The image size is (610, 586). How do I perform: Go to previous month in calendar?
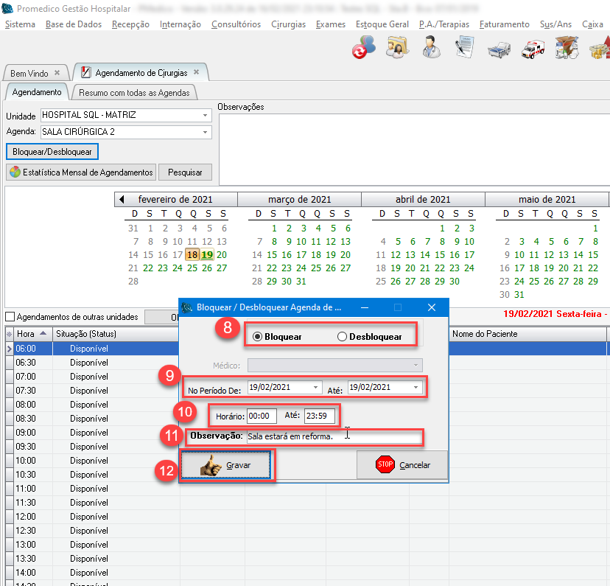click(122, 200)
